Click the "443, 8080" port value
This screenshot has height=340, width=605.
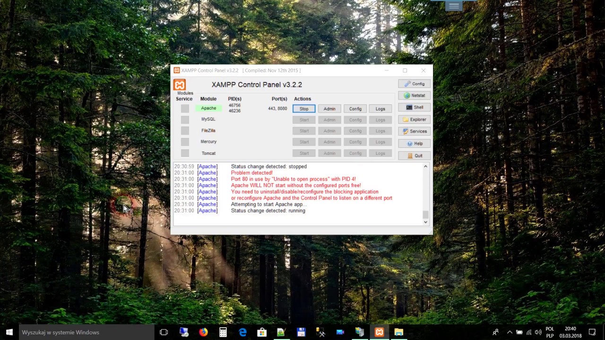(277, 109)
